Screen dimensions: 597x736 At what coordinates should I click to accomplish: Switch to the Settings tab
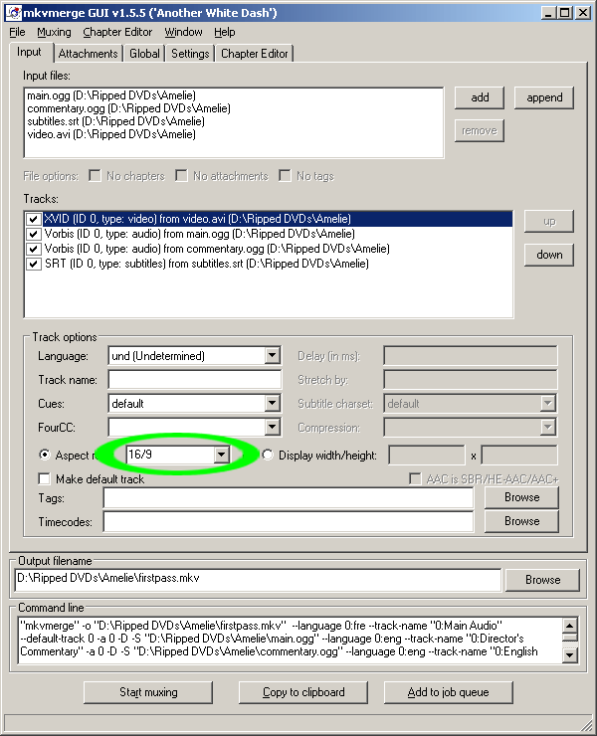[x=190, y=54]
